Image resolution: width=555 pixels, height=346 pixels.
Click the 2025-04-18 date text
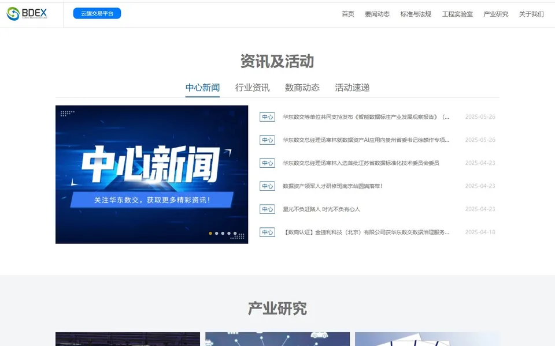(480, 232)
